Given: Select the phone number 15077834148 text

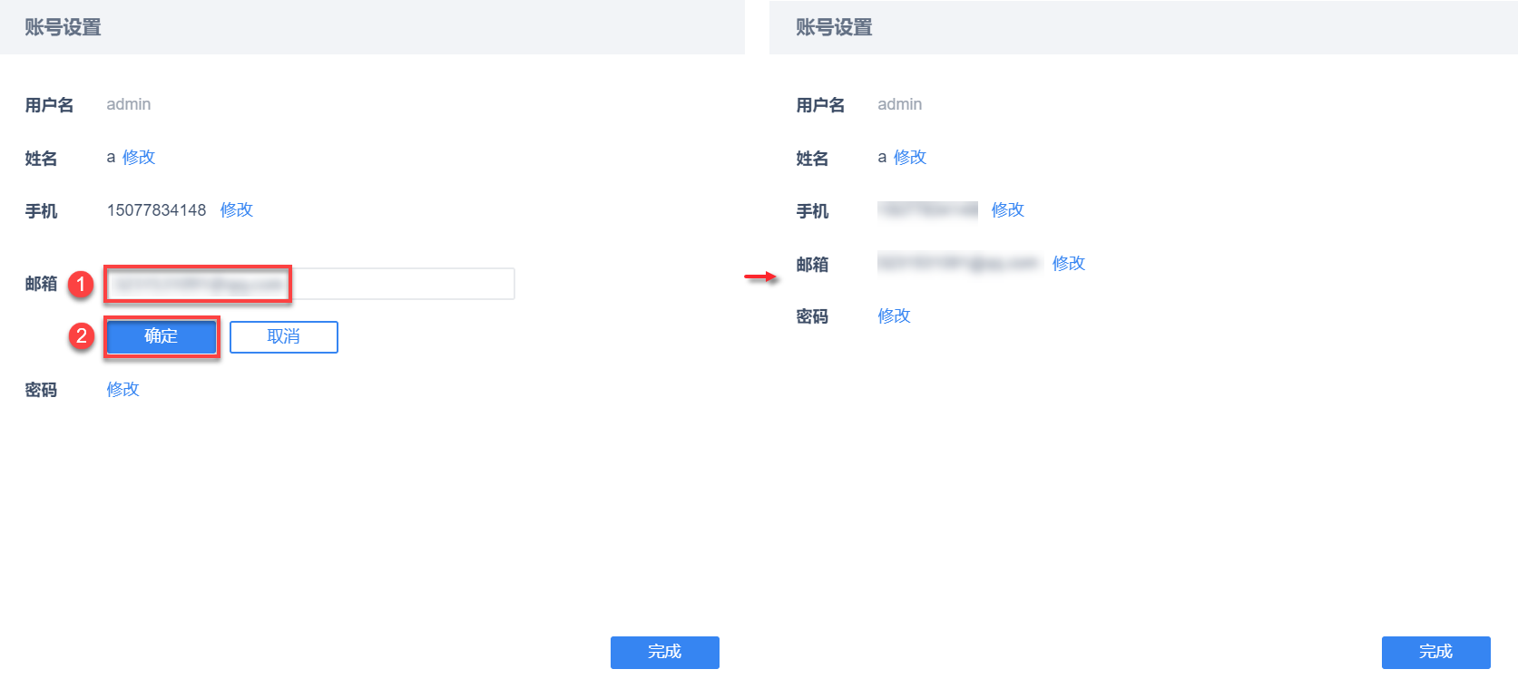Looking at the screenshot, I should [x=157, y=210].
